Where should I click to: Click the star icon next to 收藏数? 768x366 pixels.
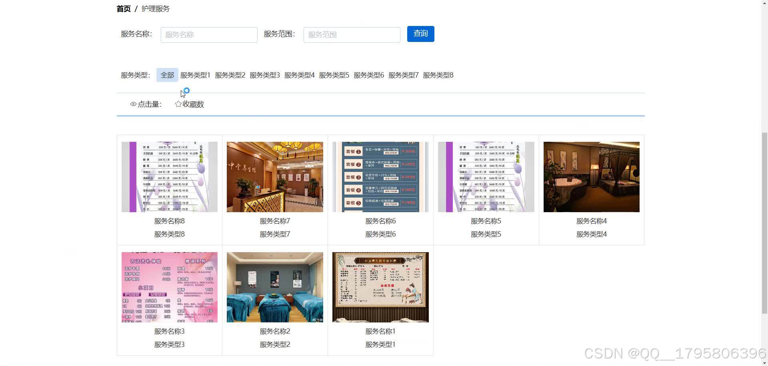(x=178, y=104)
